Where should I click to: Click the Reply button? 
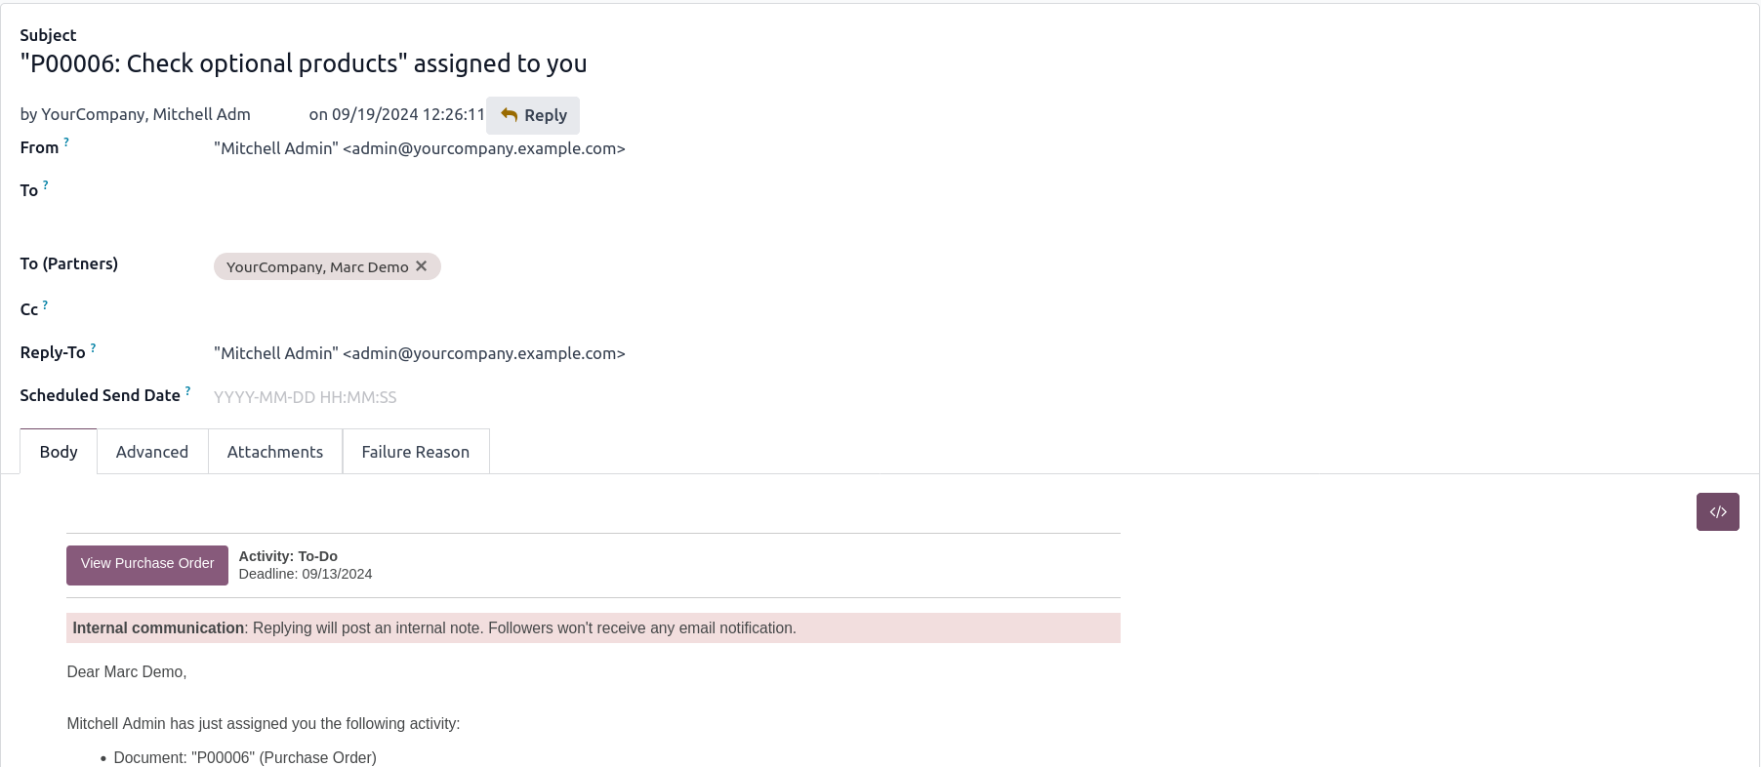pos(533,115)
